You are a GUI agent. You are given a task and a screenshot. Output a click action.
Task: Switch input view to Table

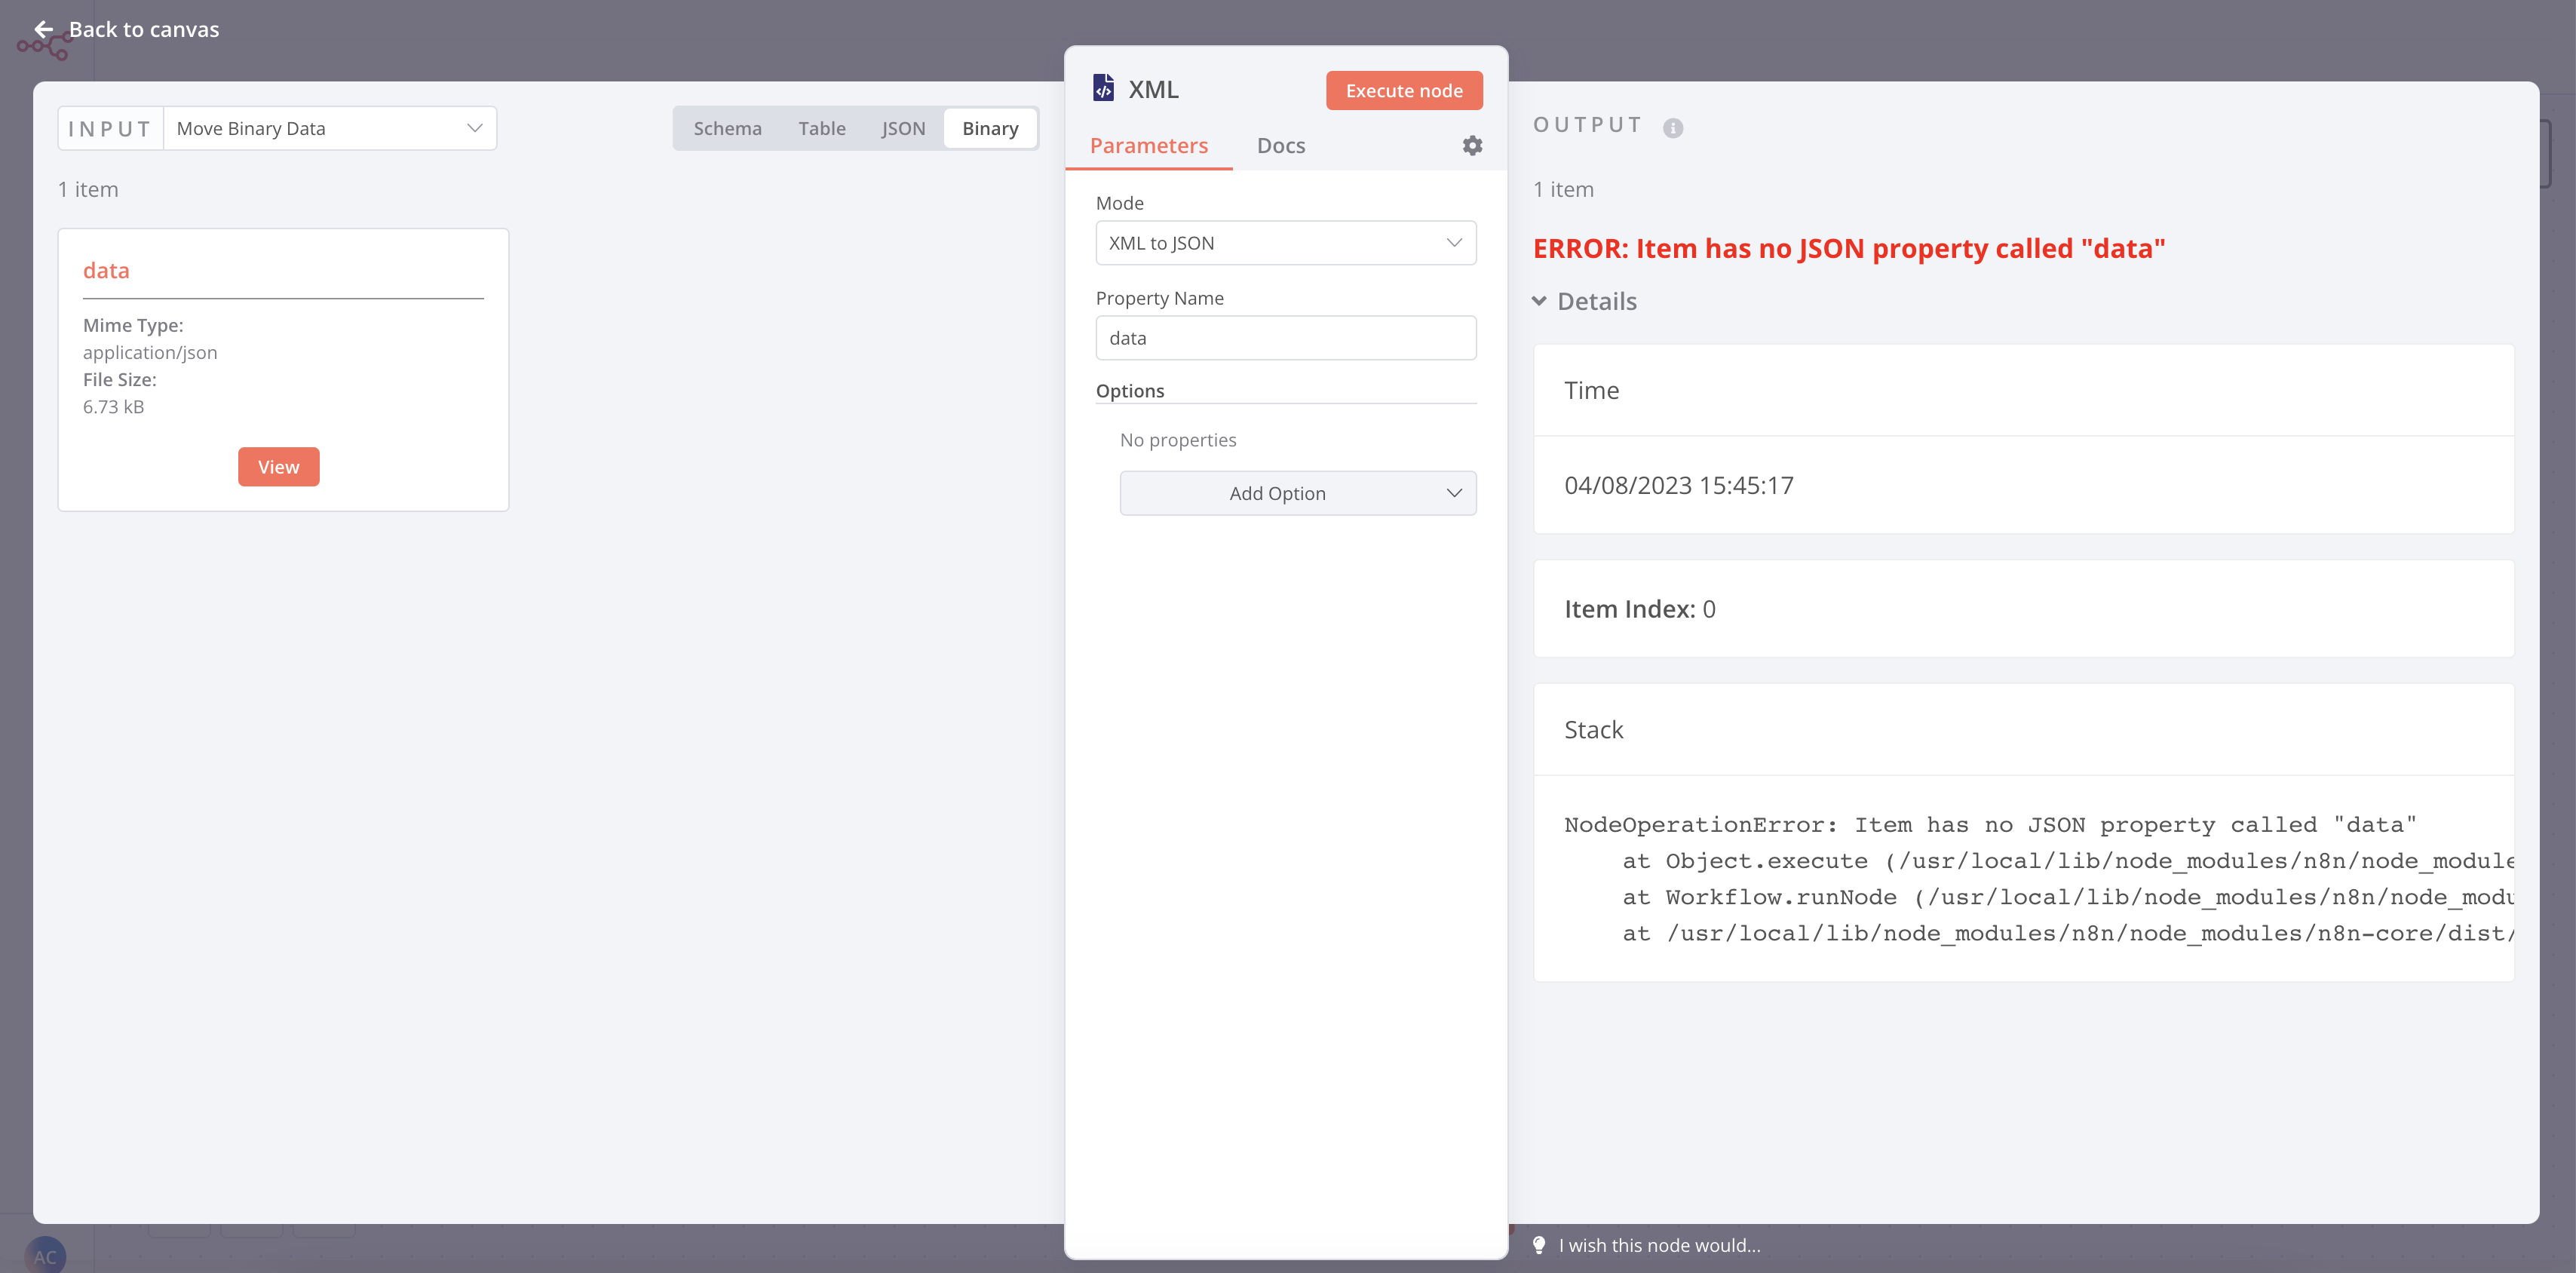[x=821, y=128]
